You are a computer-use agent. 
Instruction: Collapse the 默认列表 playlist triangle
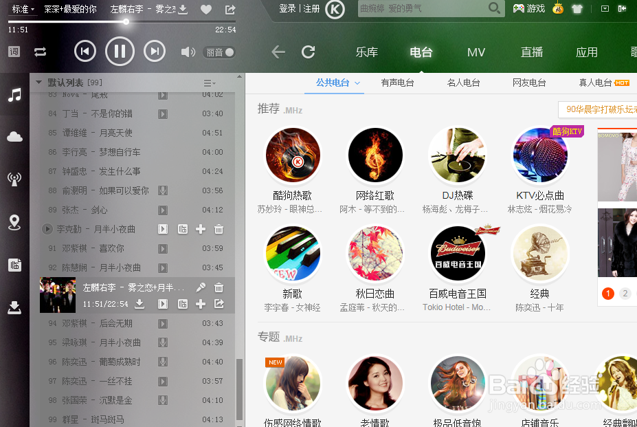coord(39,82)
